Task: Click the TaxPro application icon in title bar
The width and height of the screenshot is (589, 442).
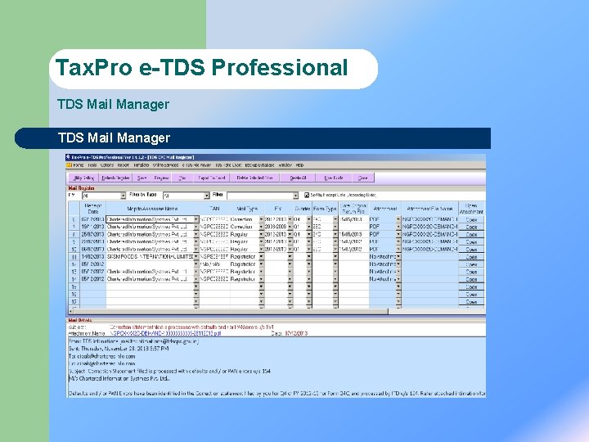Action: click(68, 157)
